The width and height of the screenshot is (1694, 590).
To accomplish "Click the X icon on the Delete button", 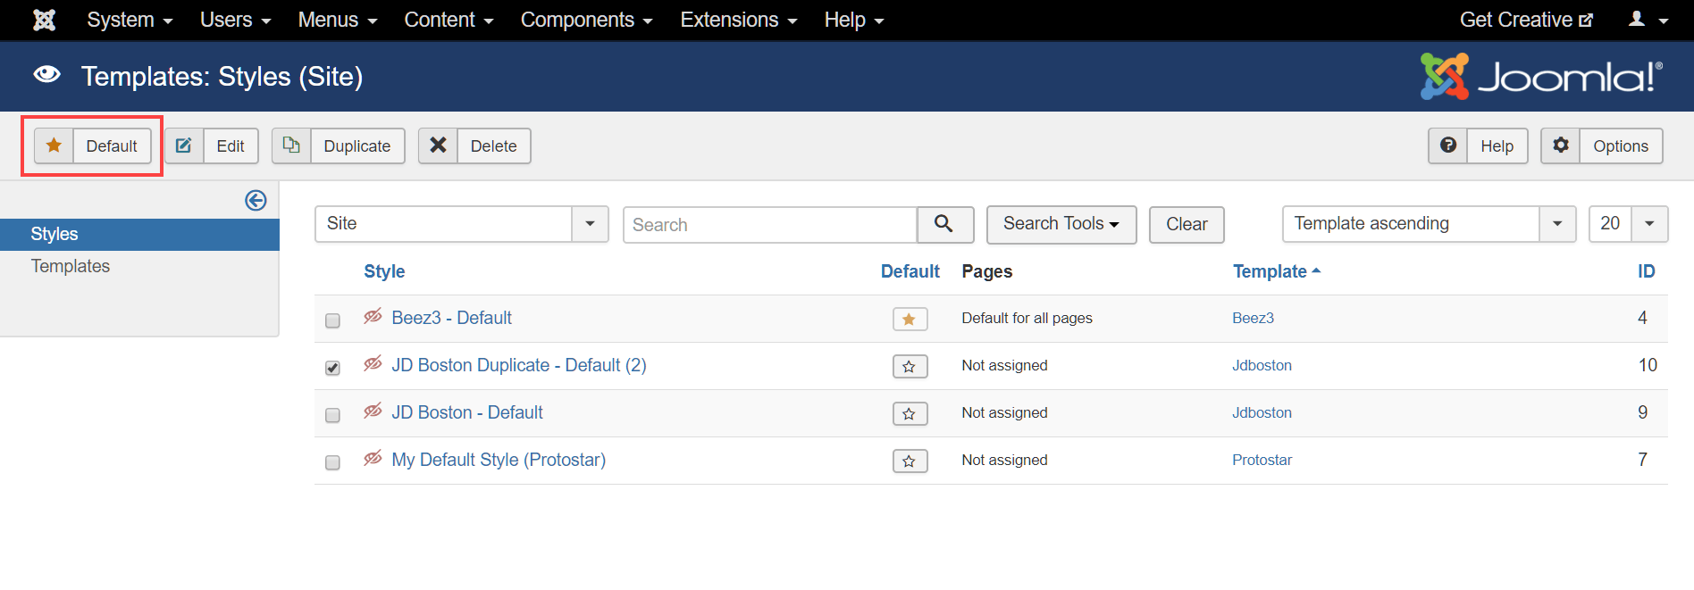I will (438, 145).
